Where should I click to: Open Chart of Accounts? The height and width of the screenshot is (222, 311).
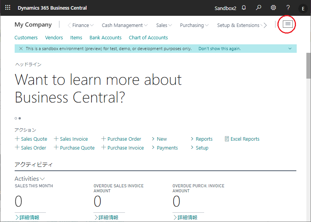tap(148, 38)
